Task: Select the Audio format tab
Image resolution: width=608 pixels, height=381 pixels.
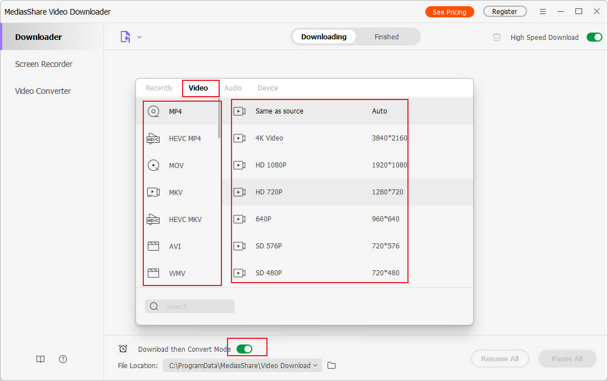Action: point(233,88)
